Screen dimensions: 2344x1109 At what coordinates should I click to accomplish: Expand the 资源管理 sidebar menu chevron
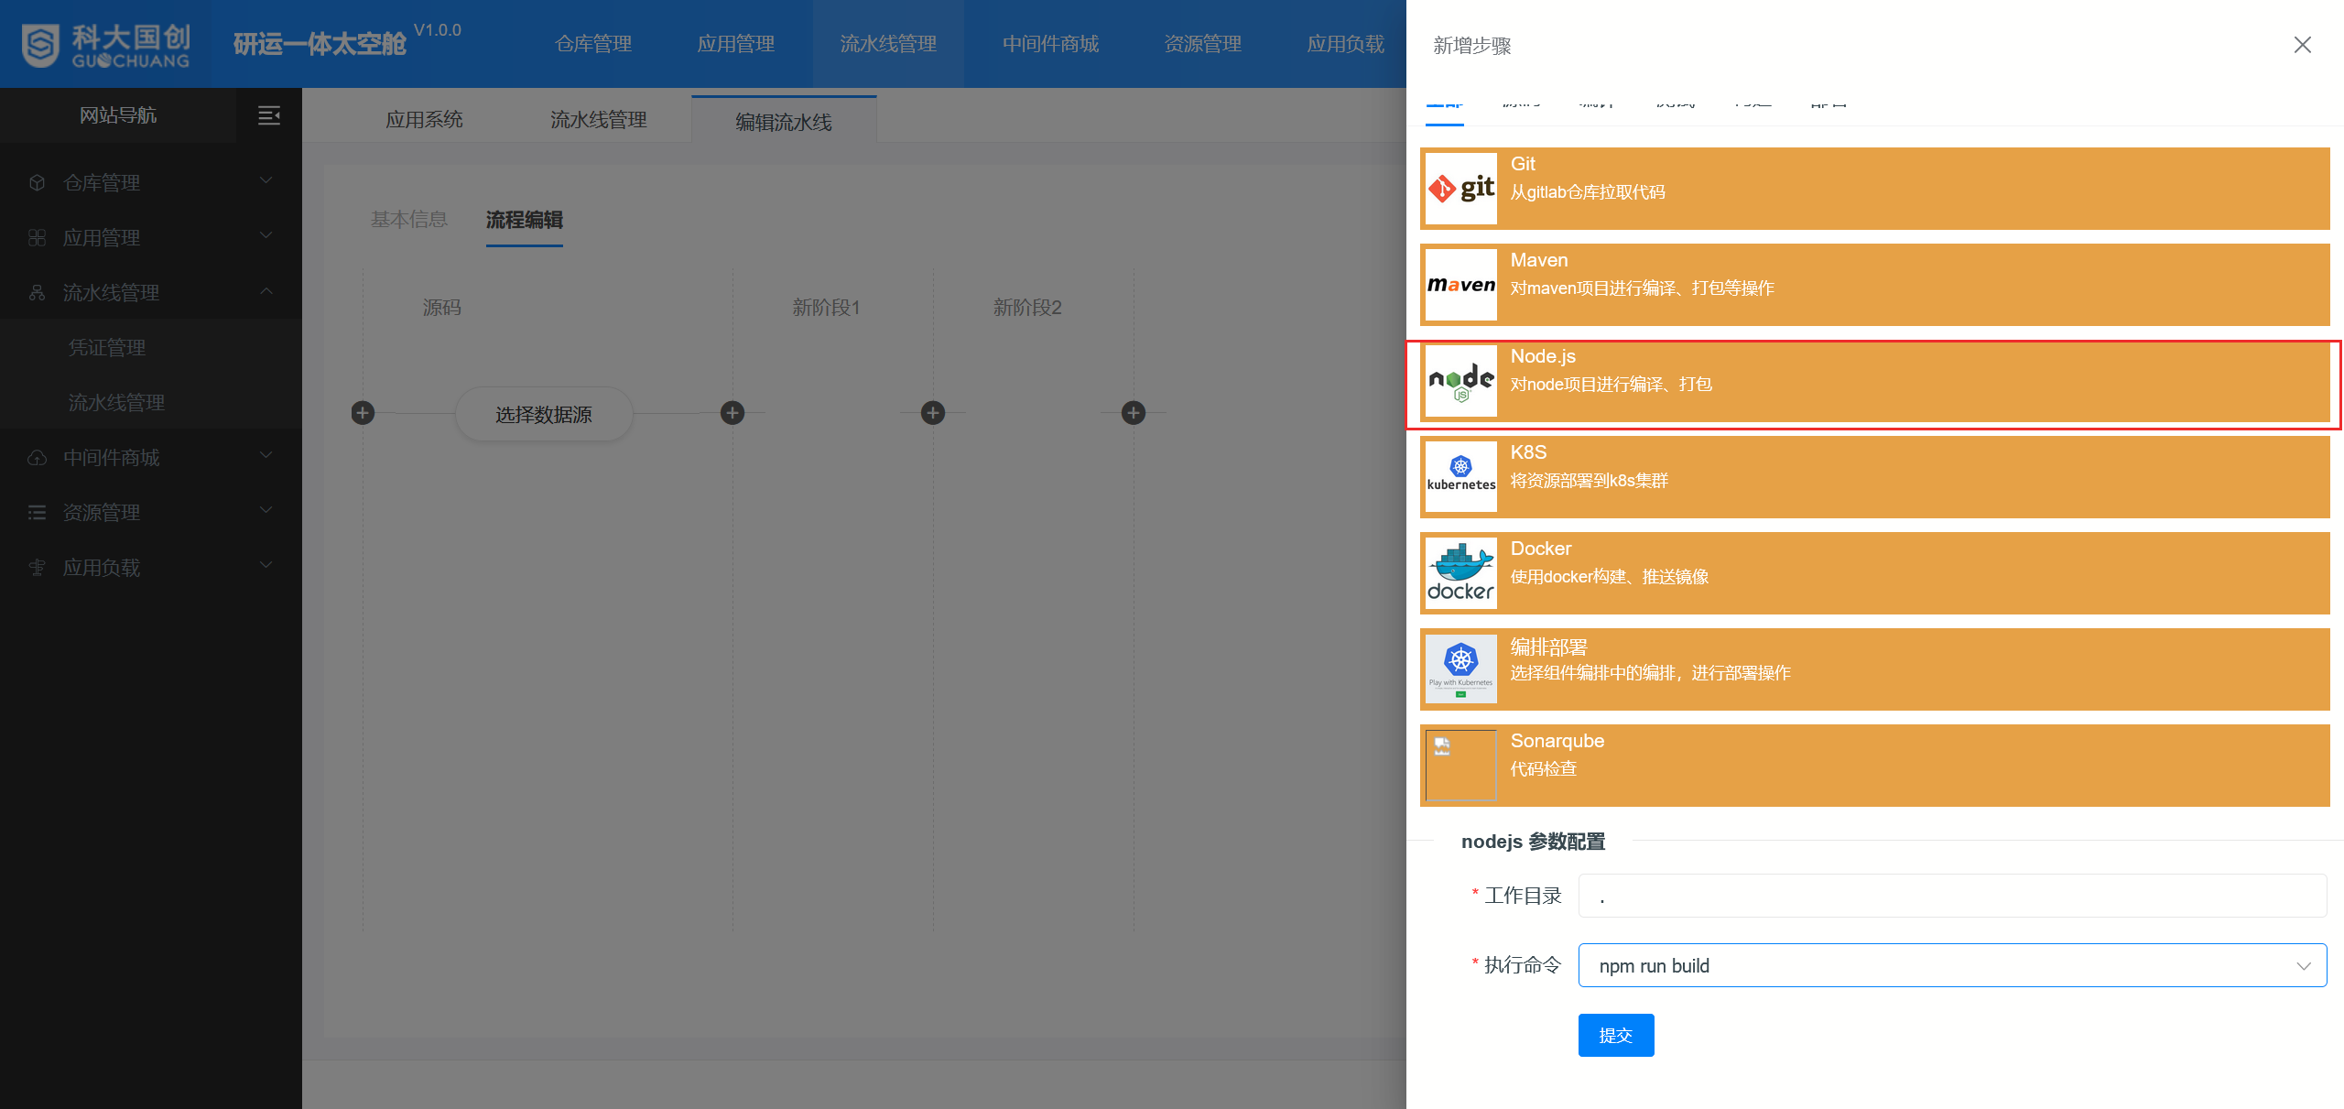point(266,510)
